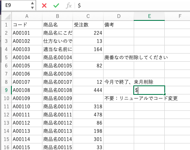Click the cell 適当な名前に

[x=57, y=49]
